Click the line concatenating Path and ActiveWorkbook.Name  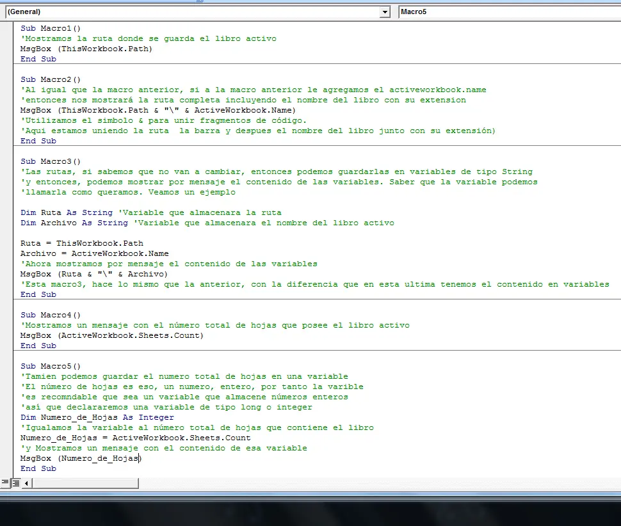click(x=158, y=111)
